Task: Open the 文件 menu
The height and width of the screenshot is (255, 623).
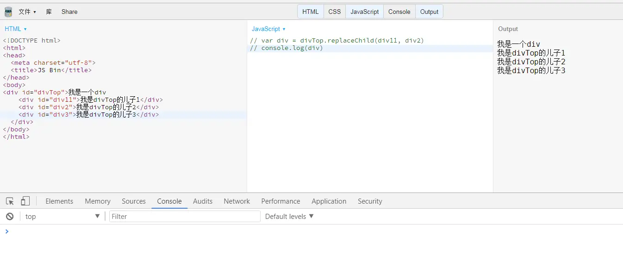Action: tap(27, 12)
